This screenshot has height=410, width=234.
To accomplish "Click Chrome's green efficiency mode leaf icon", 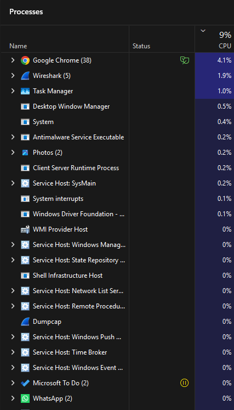I will (185, 60).
